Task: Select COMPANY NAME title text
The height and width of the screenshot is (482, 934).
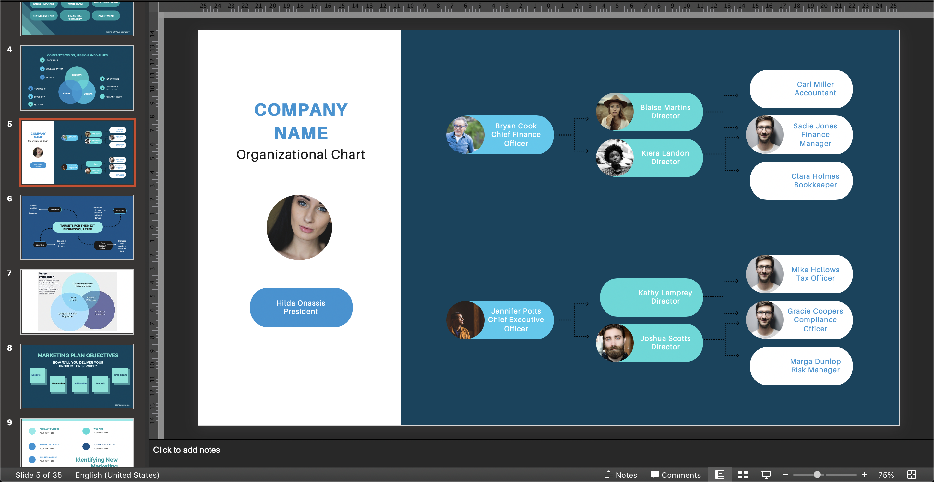Action: coord(301,121)
